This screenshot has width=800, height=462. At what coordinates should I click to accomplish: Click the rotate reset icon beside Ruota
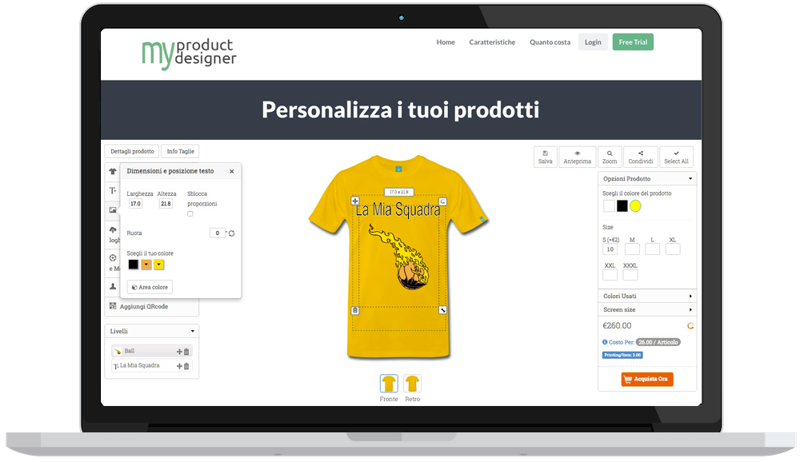(232, 233)
